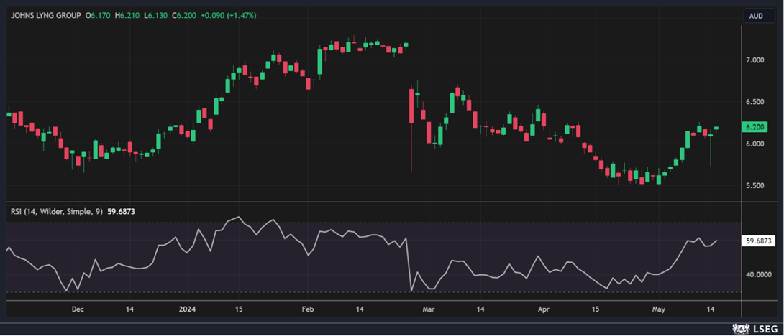Click the 6.500 price axis label
Screen dimensions: 784x336
click(755, 102)
